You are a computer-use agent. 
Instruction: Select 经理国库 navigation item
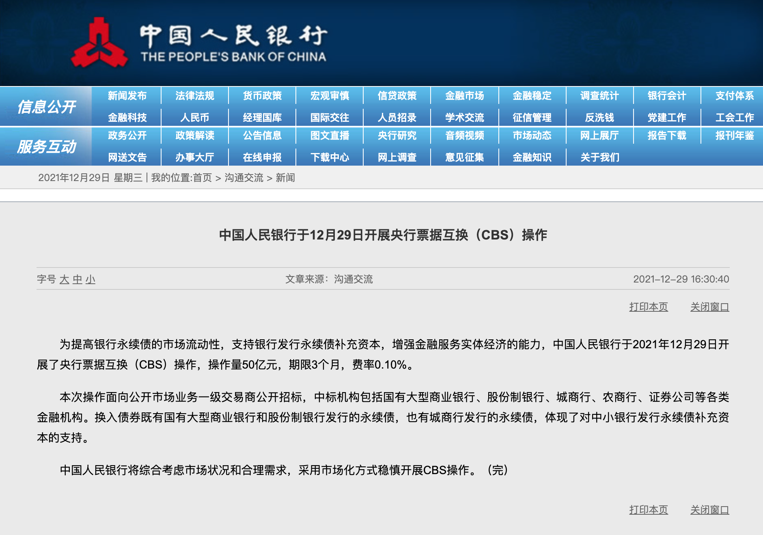click(262, 118)
